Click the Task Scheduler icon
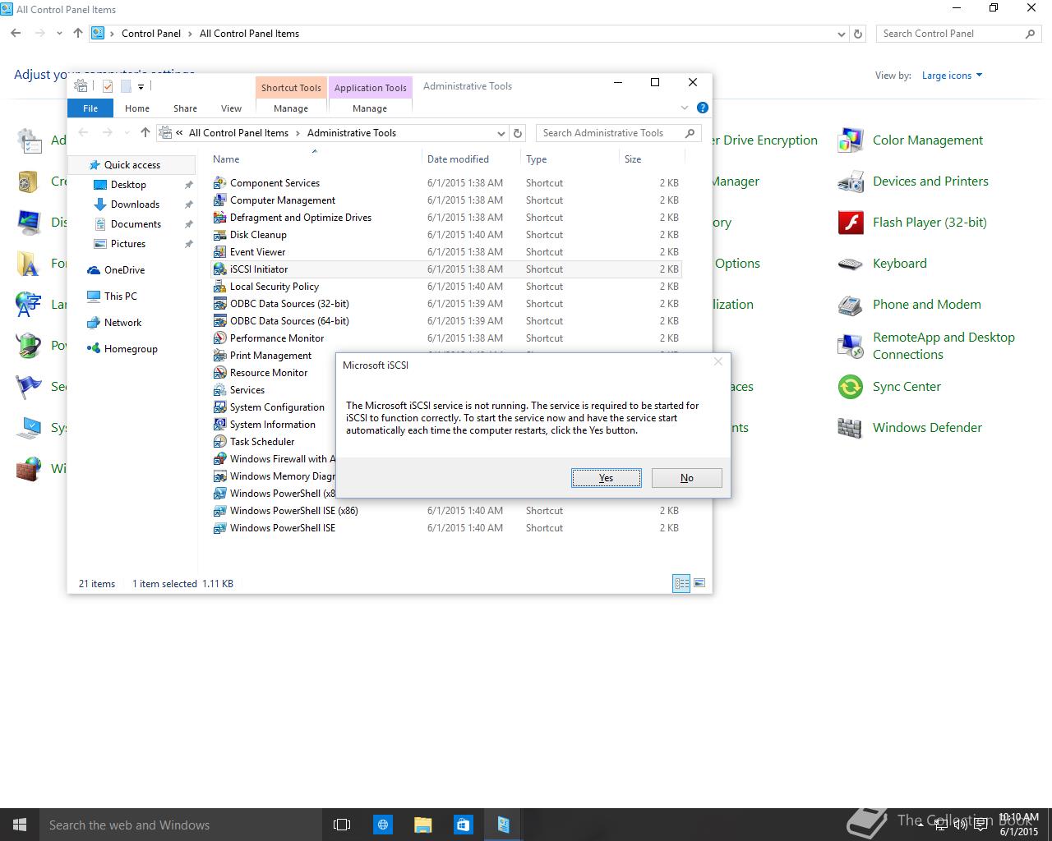The image size is (1052, 841). [x=219, y=441]
